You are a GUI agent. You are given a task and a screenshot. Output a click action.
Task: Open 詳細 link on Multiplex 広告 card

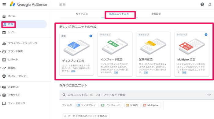(184, 72)
